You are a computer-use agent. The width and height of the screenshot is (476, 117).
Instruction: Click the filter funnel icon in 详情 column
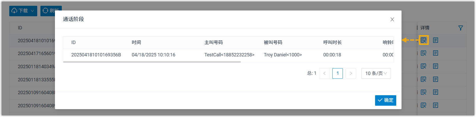click(460, 28)
